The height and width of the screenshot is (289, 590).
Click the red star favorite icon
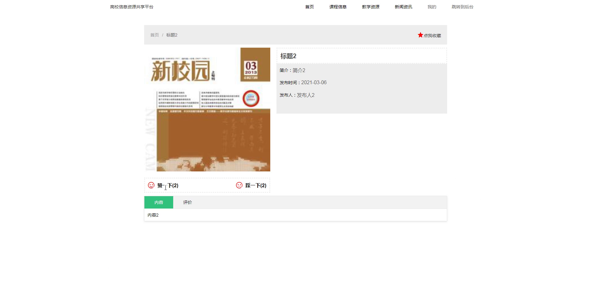420,35
